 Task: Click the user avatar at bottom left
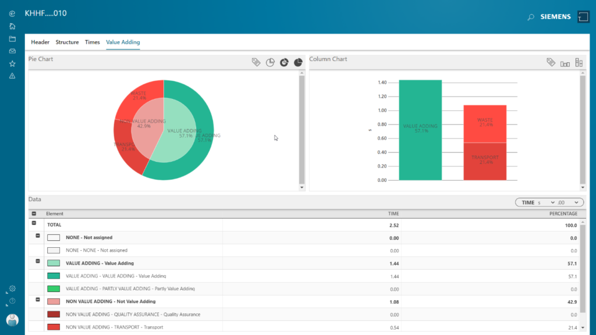tap(12, 320)
